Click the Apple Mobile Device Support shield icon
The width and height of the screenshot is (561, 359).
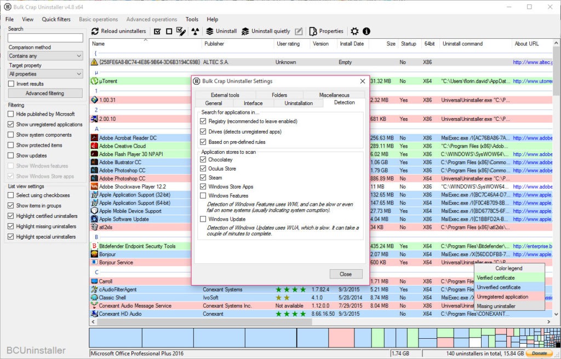pyautogui.click(x=94, y=211)
